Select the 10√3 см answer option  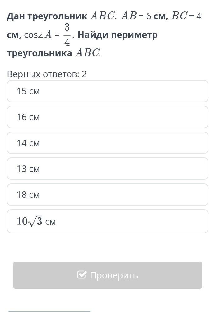pos(107,221)
